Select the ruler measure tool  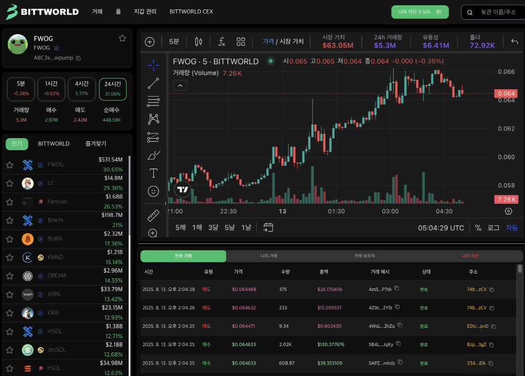153,215
